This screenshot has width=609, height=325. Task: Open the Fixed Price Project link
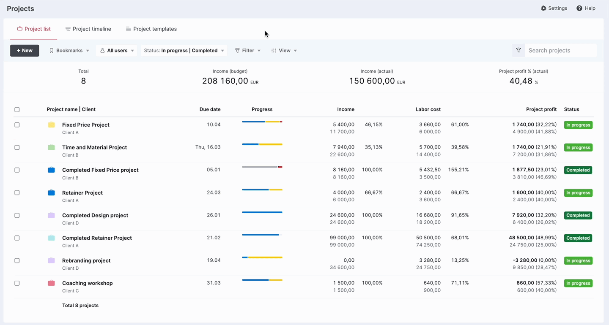coord(86,125)
